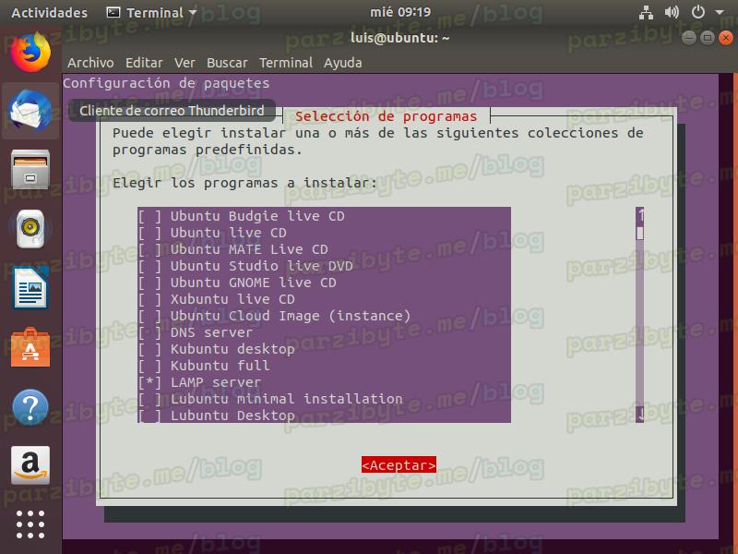This screenshot has height=554, width=738.
Task: Open the Help question mark icon
Action: click(x=30, y=407)
